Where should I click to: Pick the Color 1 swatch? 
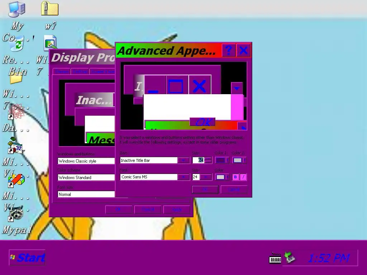pos(220,160)
